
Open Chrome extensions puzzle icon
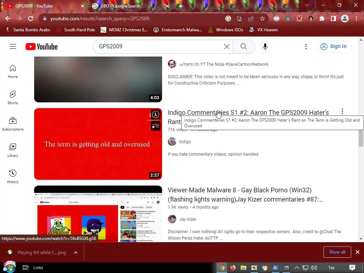(322, 18)
